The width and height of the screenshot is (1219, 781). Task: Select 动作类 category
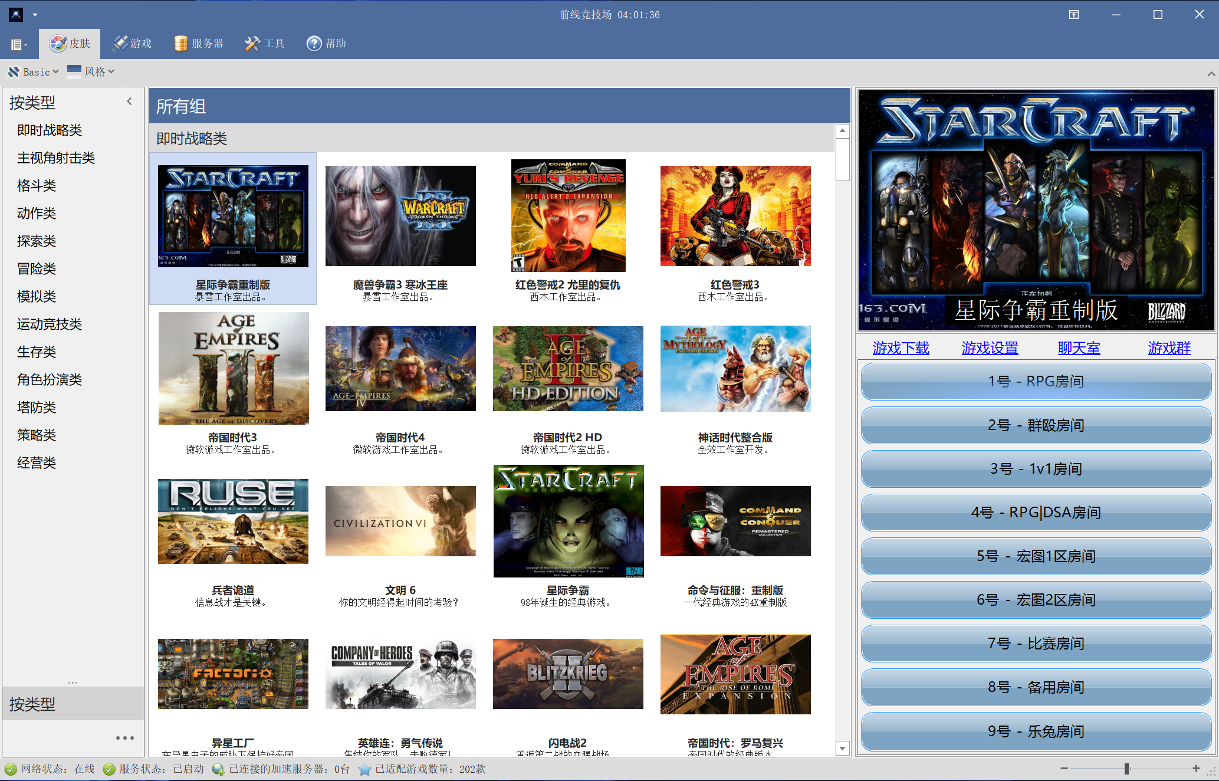(x=37, y=214)
